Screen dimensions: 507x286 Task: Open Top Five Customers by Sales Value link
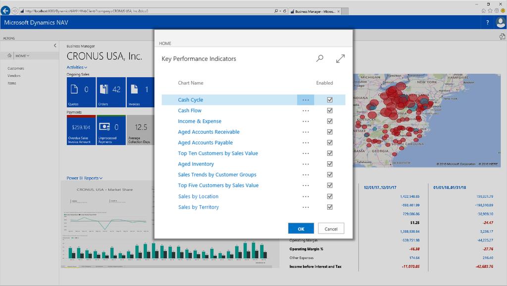point(218,185)
